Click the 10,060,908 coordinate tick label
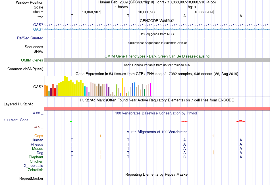 147,12
